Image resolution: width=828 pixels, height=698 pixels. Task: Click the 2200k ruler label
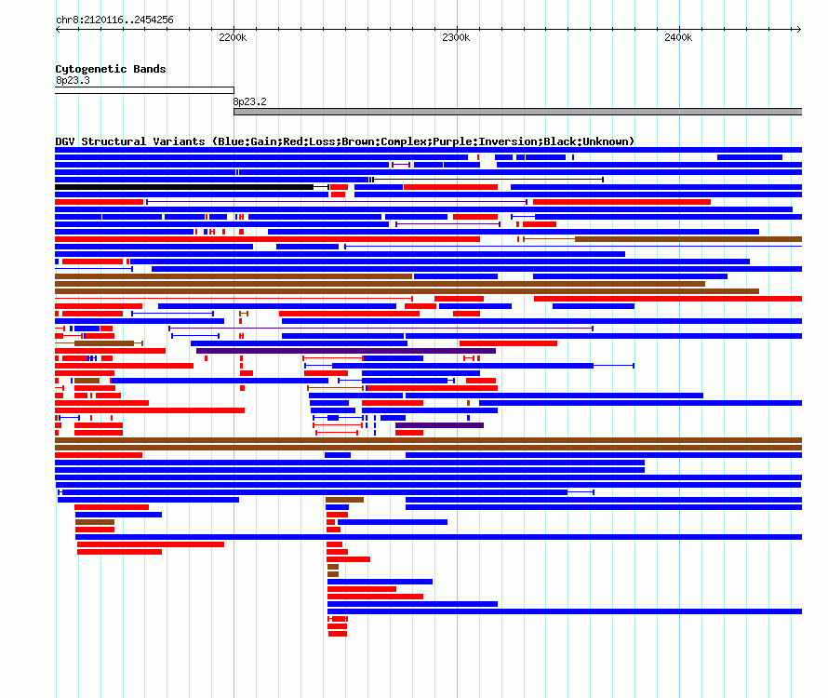tap(233, 37)
